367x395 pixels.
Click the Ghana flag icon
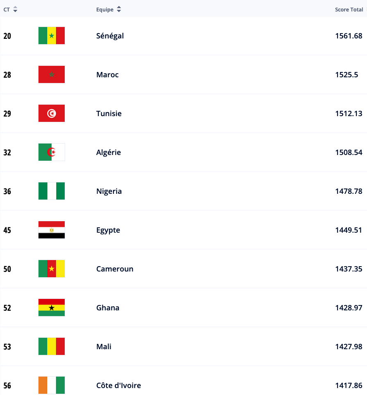(x=52, y=307)
